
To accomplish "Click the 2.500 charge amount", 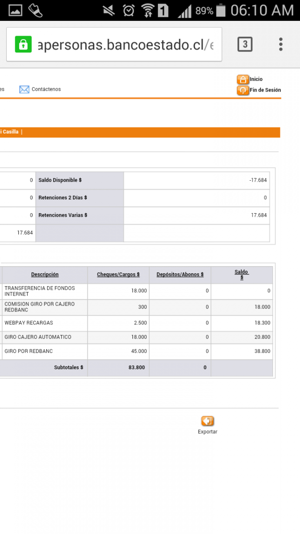I will tap(140, 323).
